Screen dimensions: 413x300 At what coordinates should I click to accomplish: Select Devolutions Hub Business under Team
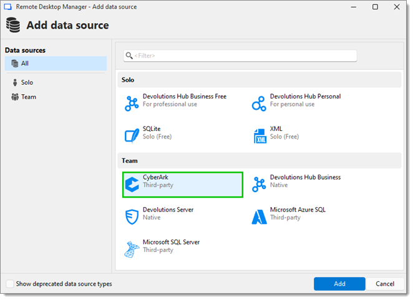click(x=305, y=177)
